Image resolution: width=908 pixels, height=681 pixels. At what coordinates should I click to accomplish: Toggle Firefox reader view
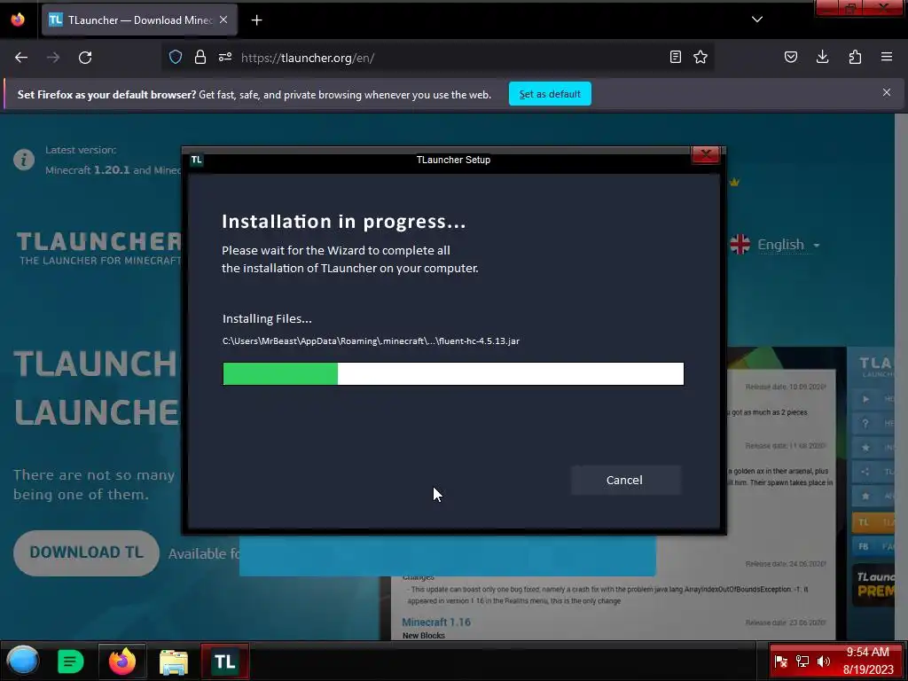675,57
